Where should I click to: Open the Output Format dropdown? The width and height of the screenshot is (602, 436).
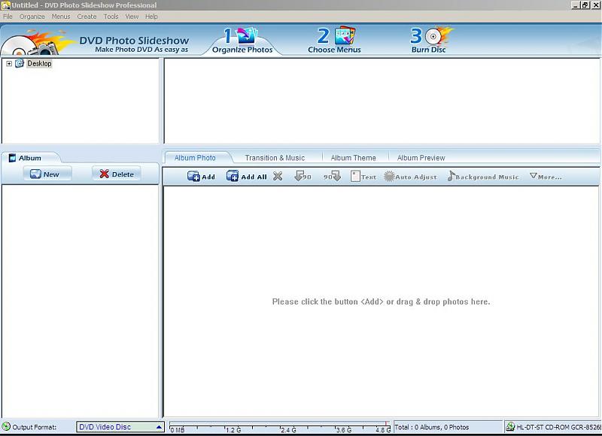[120, 427]
